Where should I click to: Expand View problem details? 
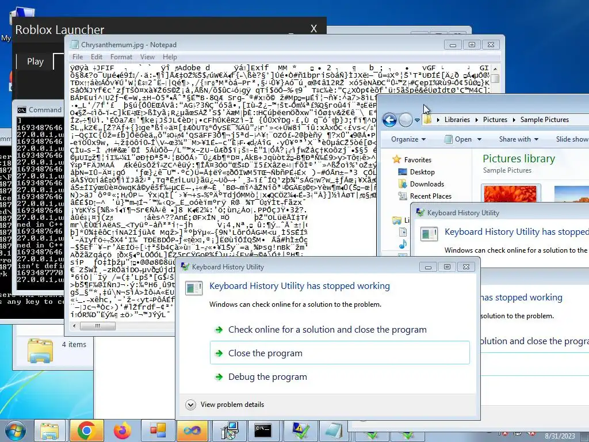tap(225, 405)
